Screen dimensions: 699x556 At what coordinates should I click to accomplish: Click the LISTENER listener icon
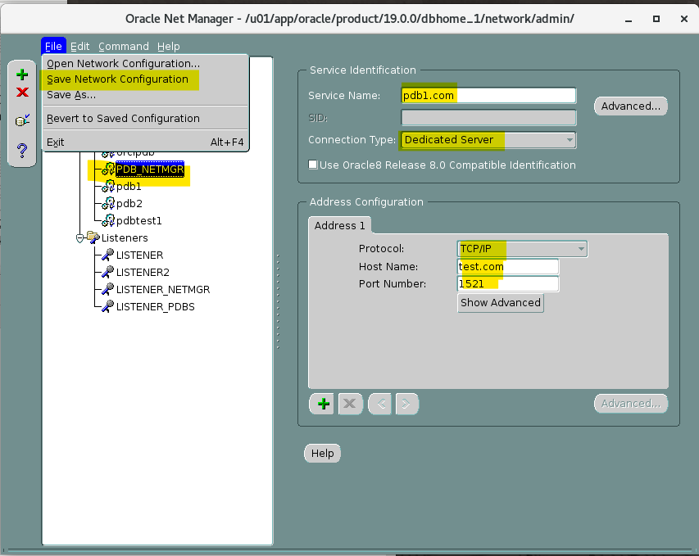point(108,255)
